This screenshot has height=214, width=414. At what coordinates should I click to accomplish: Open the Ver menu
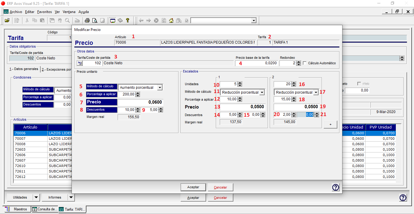tap(57, 12)
